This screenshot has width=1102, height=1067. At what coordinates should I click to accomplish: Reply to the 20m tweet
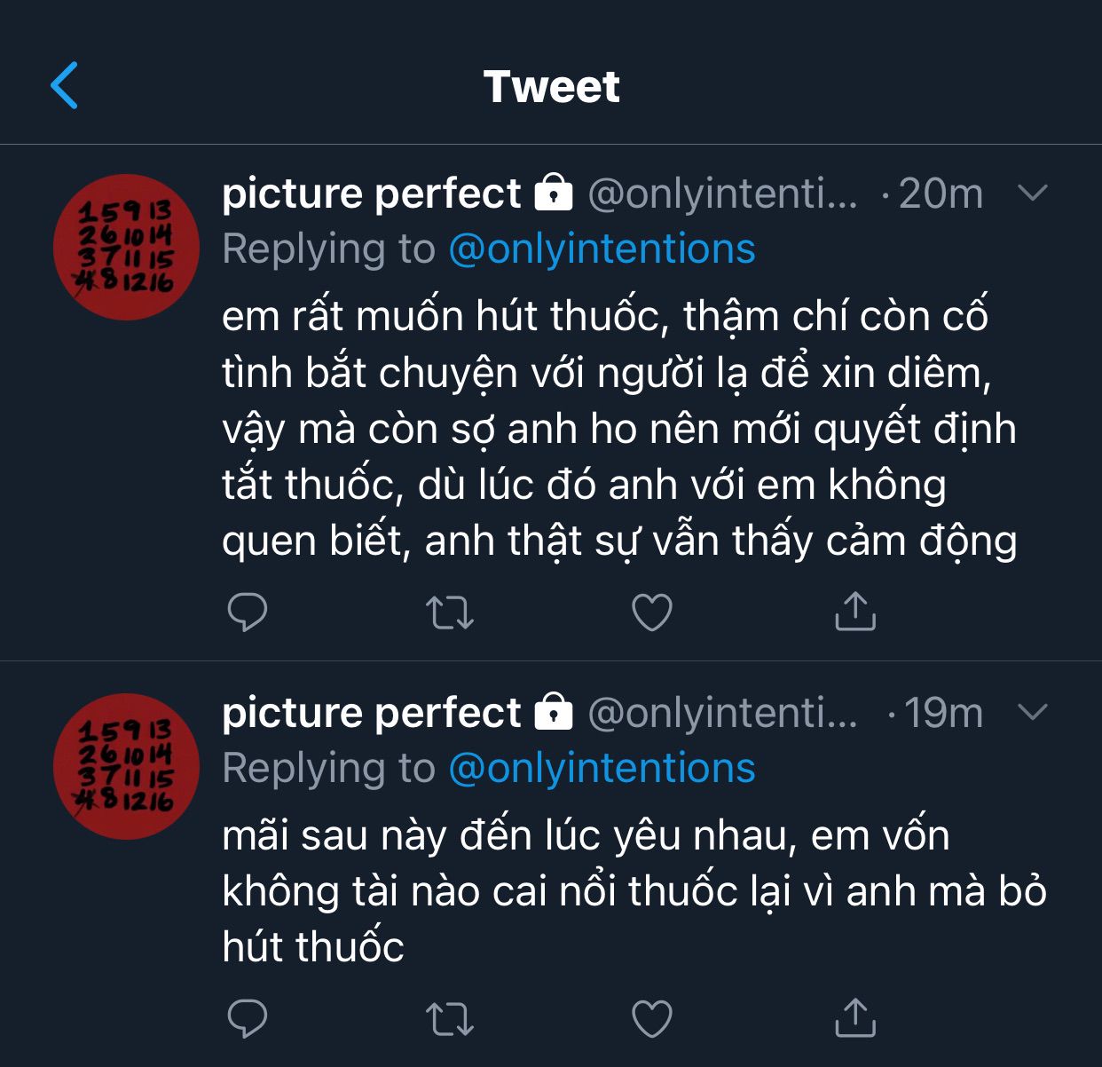coord(248,612)
